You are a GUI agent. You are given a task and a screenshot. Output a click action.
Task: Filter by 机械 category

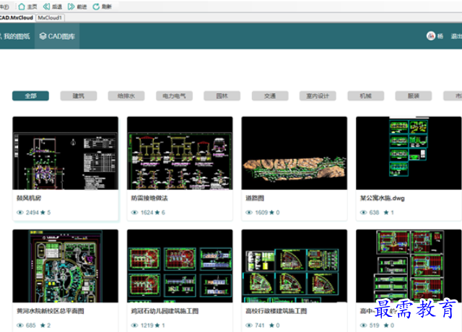tap(366, 96)
